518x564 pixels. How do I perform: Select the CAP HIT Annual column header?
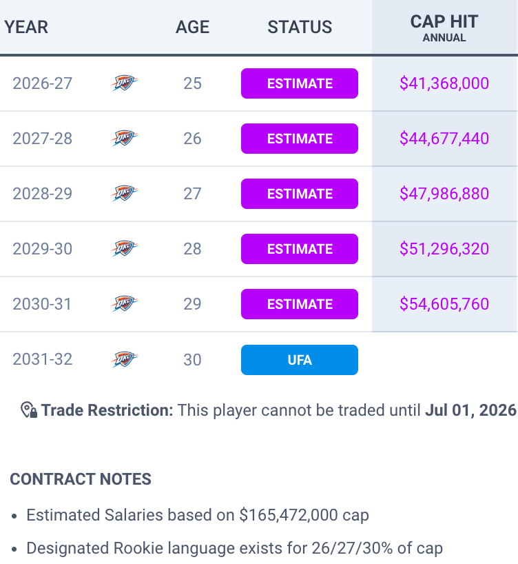(444, 28)
